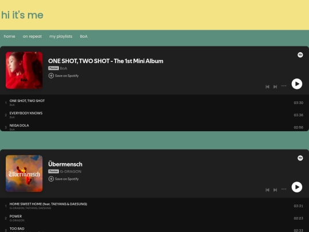309x232 pixels.
Task: Open album title ONE SHOT, TWO SHOT link
Action: (x=106, y=61)
